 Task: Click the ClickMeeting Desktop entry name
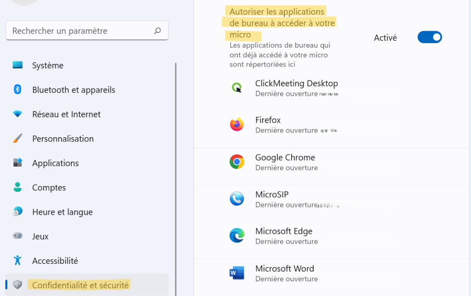coord(297,83)
